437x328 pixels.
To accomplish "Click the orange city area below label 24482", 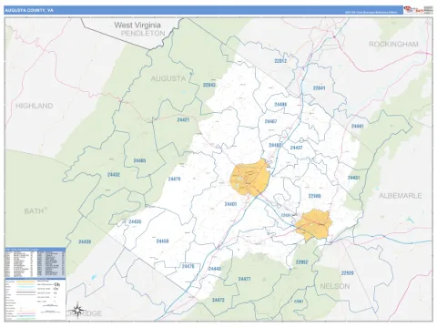I will tap(249, 178).
